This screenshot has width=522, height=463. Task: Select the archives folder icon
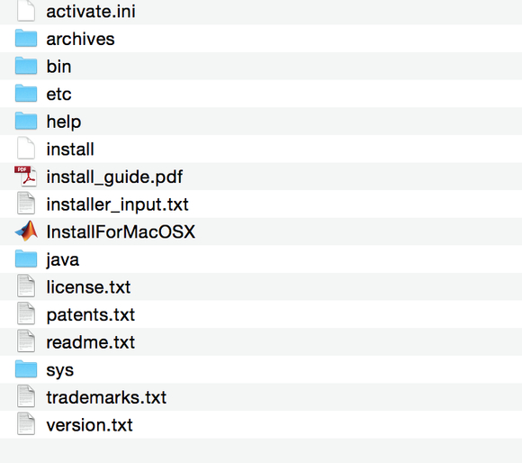point(26,38)
